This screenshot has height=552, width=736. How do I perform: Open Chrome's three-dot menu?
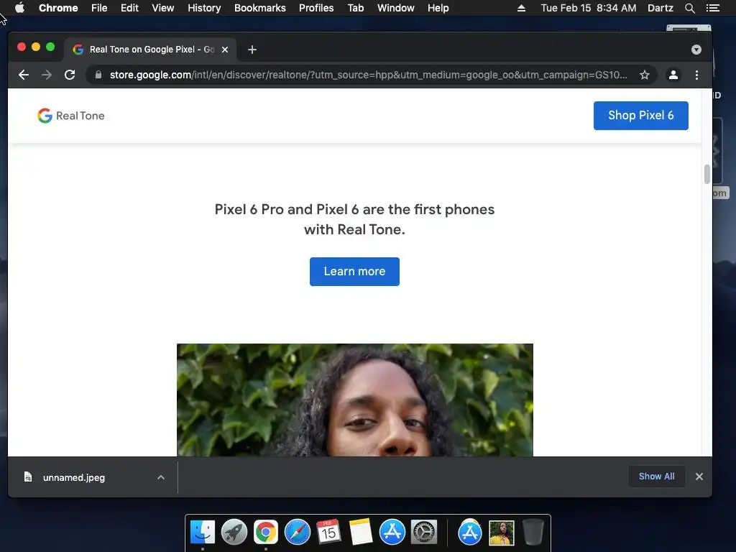point(696,75)
